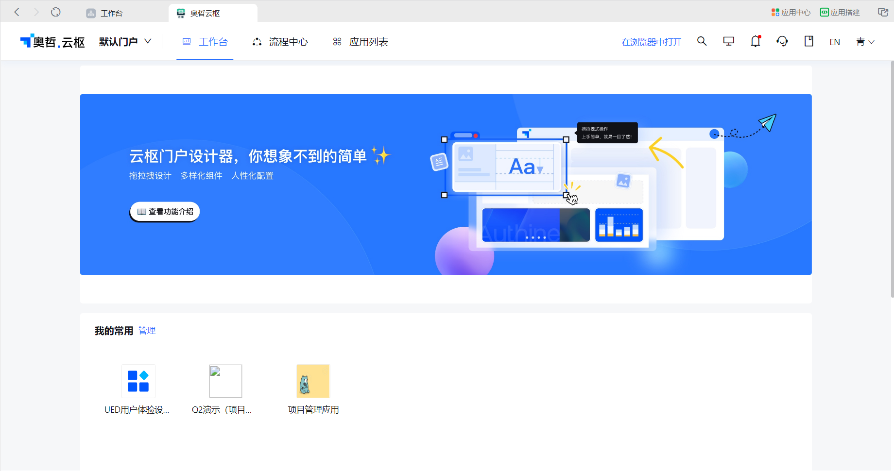This screenshot has width=894, height=471.
Task: Click the window popout icon at top right
Action: 883,12
